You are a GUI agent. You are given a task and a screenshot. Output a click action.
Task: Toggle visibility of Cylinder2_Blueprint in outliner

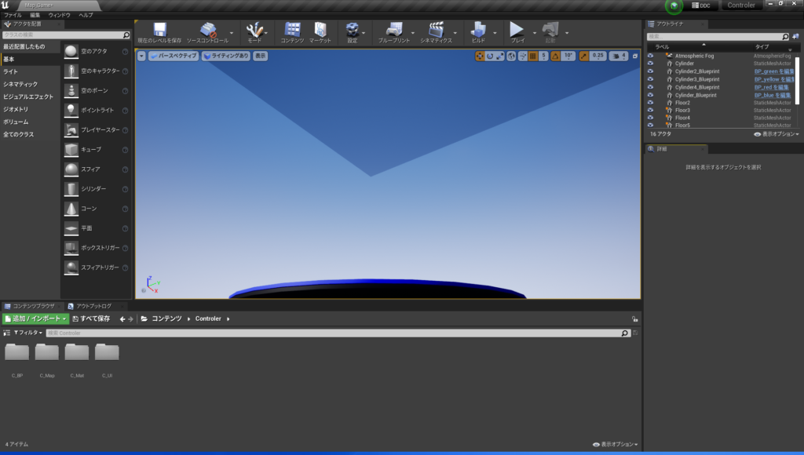(650, 71)
